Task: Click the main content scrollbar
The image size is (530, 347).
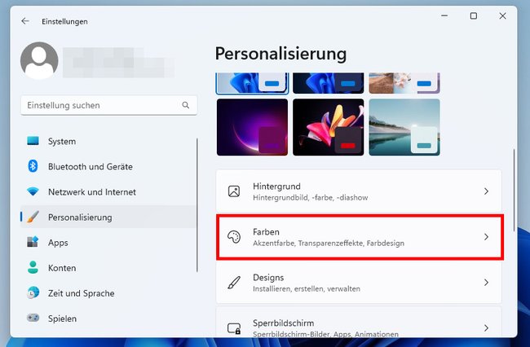Action: [x=515, y=190]
